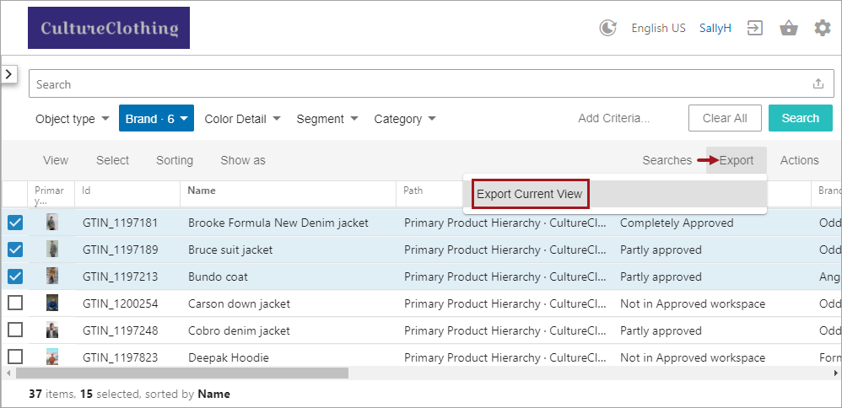Select the GTIN_1197189 cell

point(121,250)
